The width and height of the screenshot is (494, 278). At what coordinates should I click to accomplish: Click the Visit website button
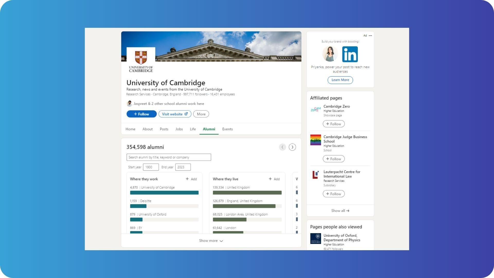point(175,114)
